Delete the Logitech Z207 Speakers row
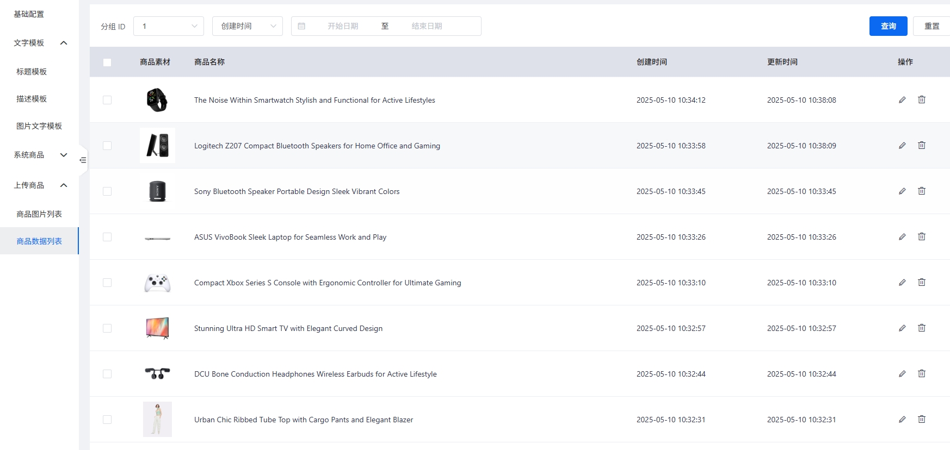The height and width of the screenshot is (450, 950). [922, 145]
